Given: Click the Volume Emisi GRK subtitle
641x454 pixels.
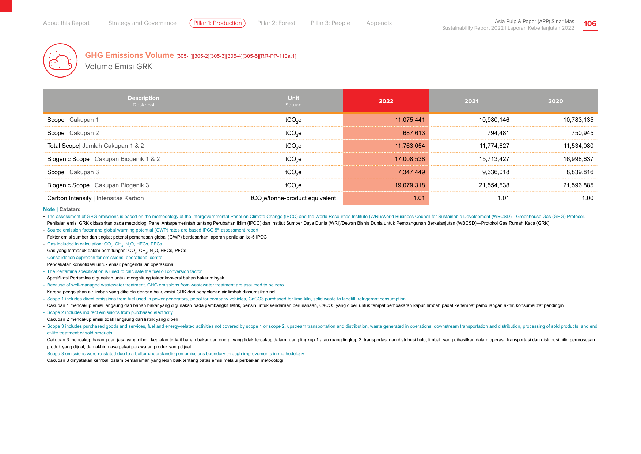Looking at the screenshot, I should (x=118, y=67).
